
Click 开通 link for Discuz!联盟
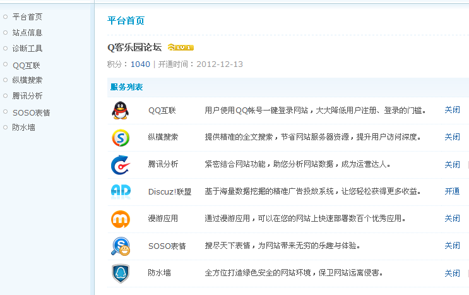[452, 191]
